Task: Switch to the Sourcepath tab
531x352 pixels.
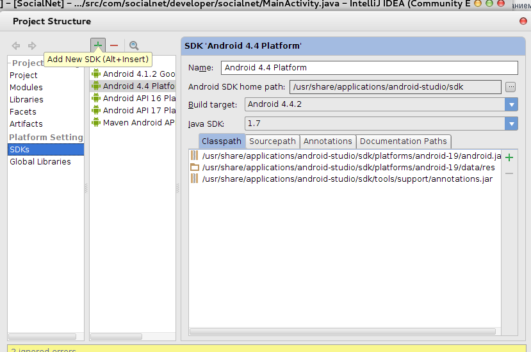Action: [272, 141]
